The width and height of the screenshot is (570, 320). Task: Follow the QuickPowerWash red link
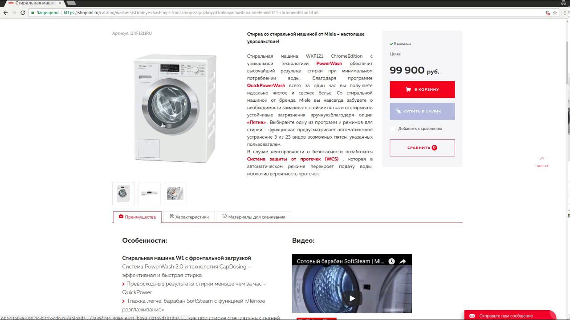(266, 86)
